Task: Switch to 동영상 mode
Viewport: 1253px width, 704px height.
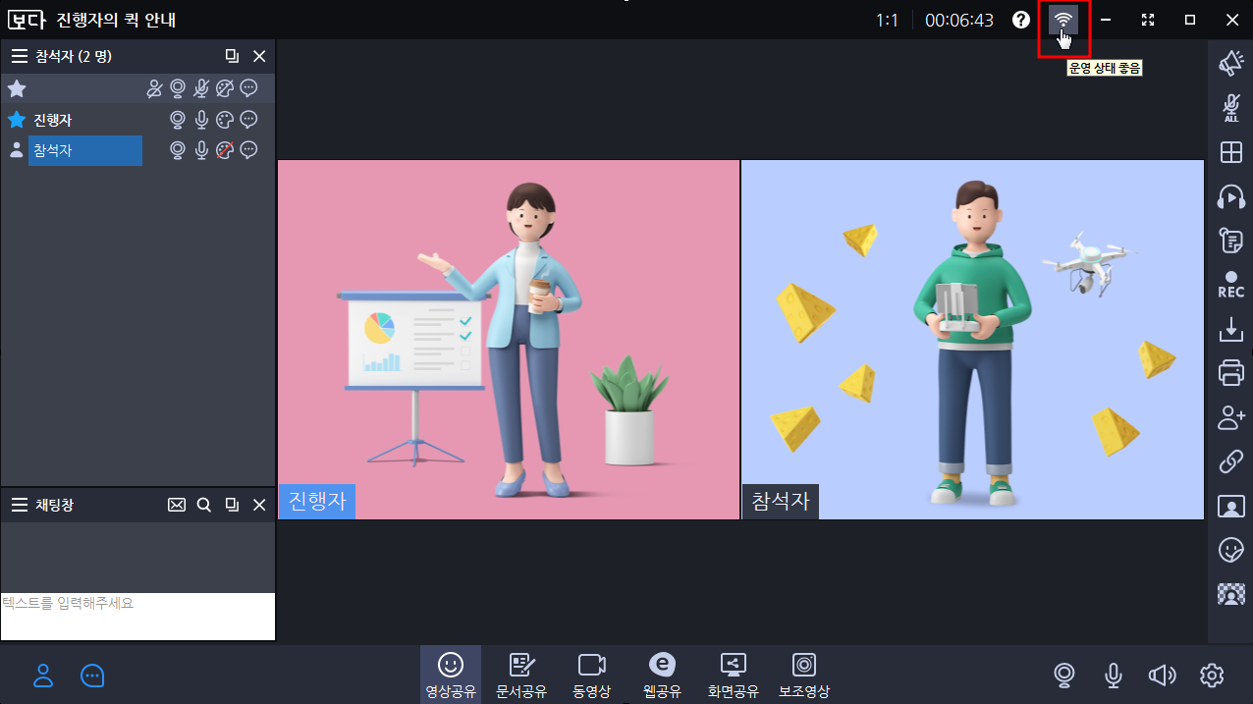Action: pyautogui.click(x=592, y=675)
